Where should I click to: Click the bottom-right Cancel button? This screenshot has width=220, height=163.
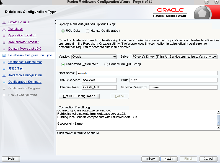tap(208, 159)
